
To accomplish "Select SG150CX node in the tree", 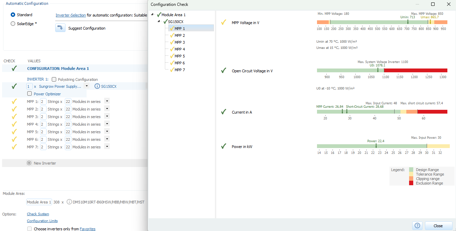I will [176, 22].
